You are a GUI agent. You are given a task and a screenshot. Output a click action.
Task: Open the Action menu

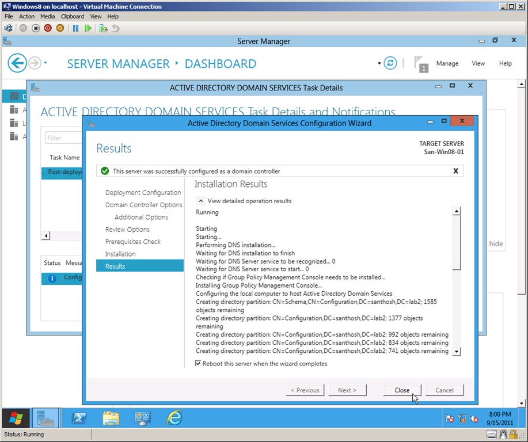[26, 16]
